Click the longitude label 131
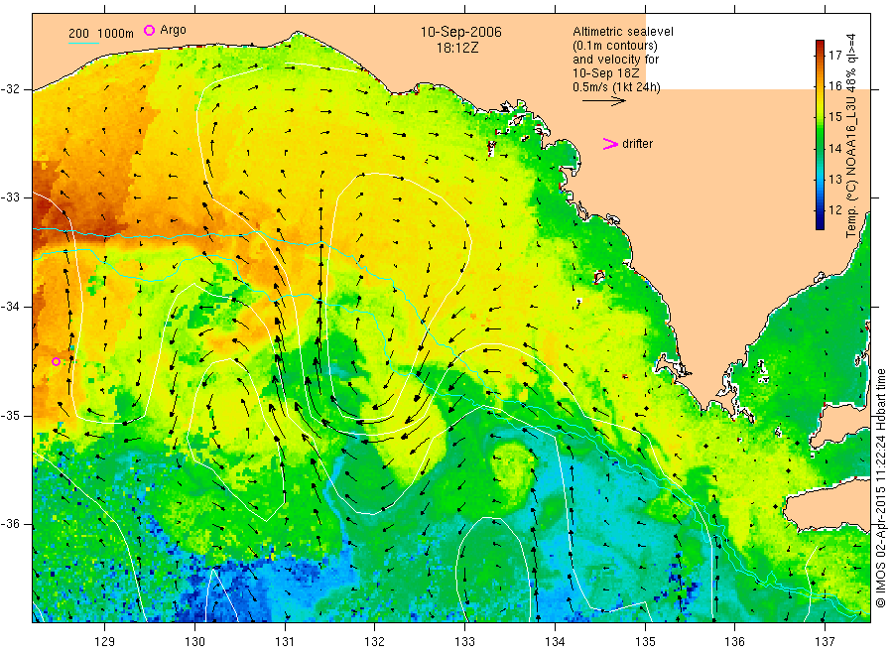Image resolution: width=893 pixels, height=655 pixels. pyautogui.click(x=285, y=641)
